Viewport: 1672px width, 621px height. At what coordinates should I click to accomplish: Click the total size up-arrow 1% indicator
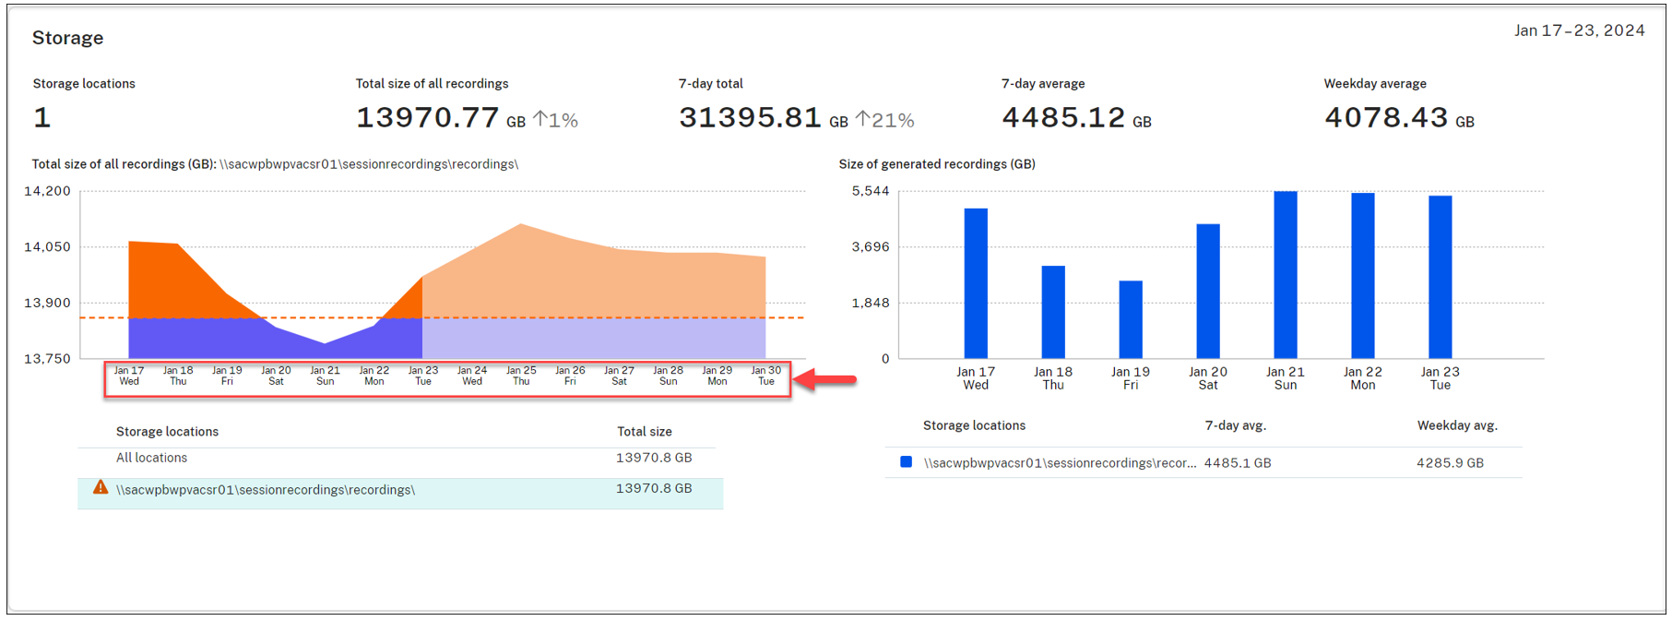pos(556,120)
